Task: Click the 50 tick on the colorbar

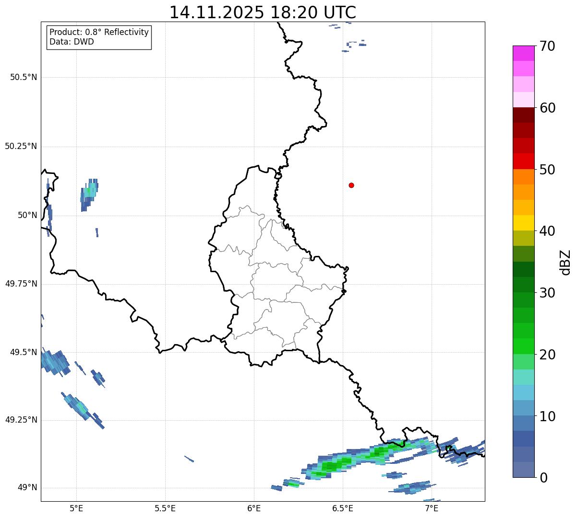Action: tap(548, 170)
